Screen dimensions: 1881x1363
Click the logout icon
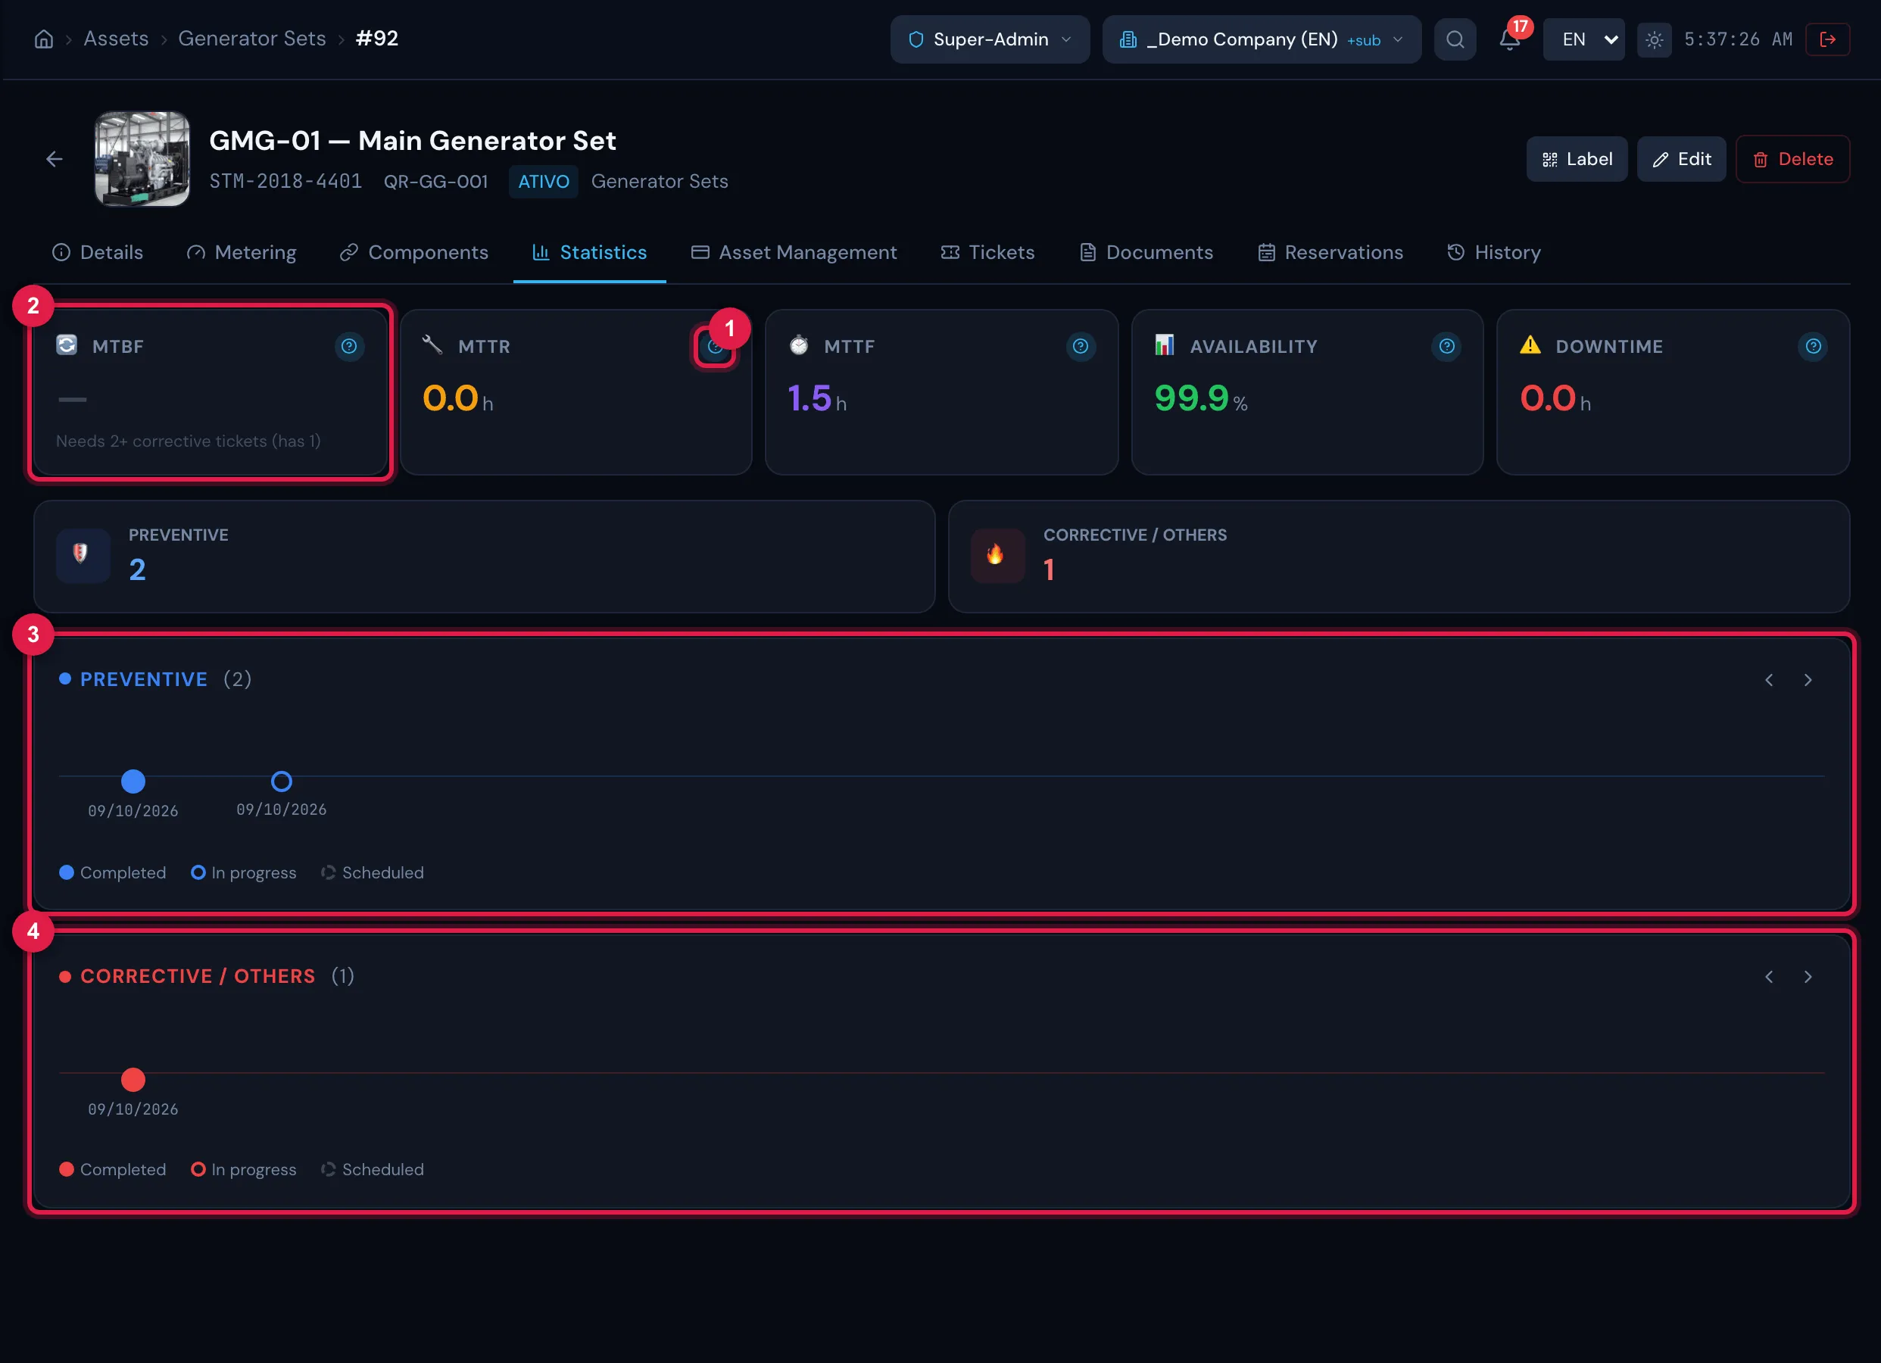[1827, 39]
